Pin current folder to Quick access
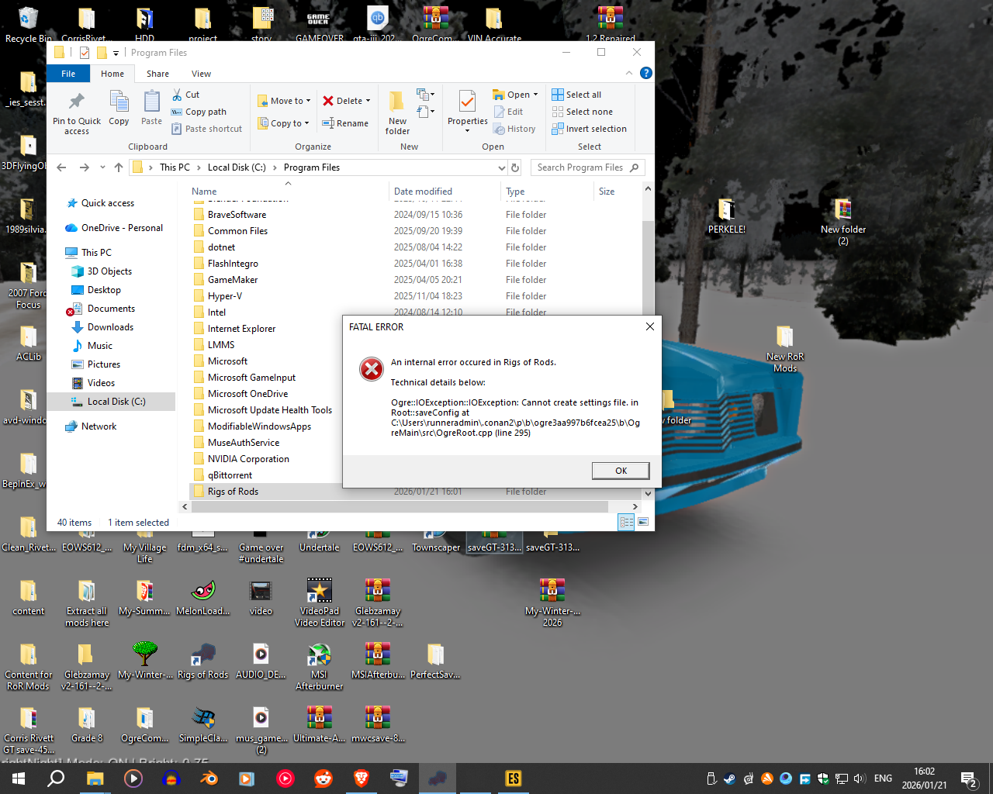Image resolution: width=993 pixels, height=794 pixels. click(75, 111)
